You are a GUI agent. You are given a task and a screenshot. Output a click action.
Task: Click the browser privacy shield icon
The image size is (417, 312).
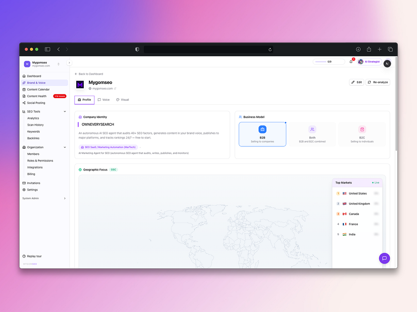point(137,50)
